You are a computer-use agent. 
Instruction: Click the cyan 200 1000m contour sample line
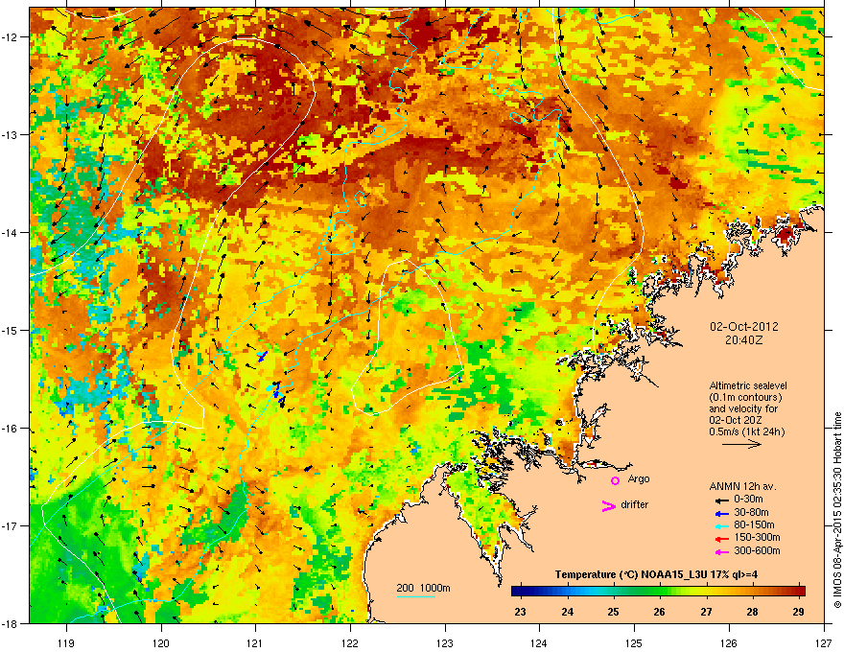coord(416,596)
